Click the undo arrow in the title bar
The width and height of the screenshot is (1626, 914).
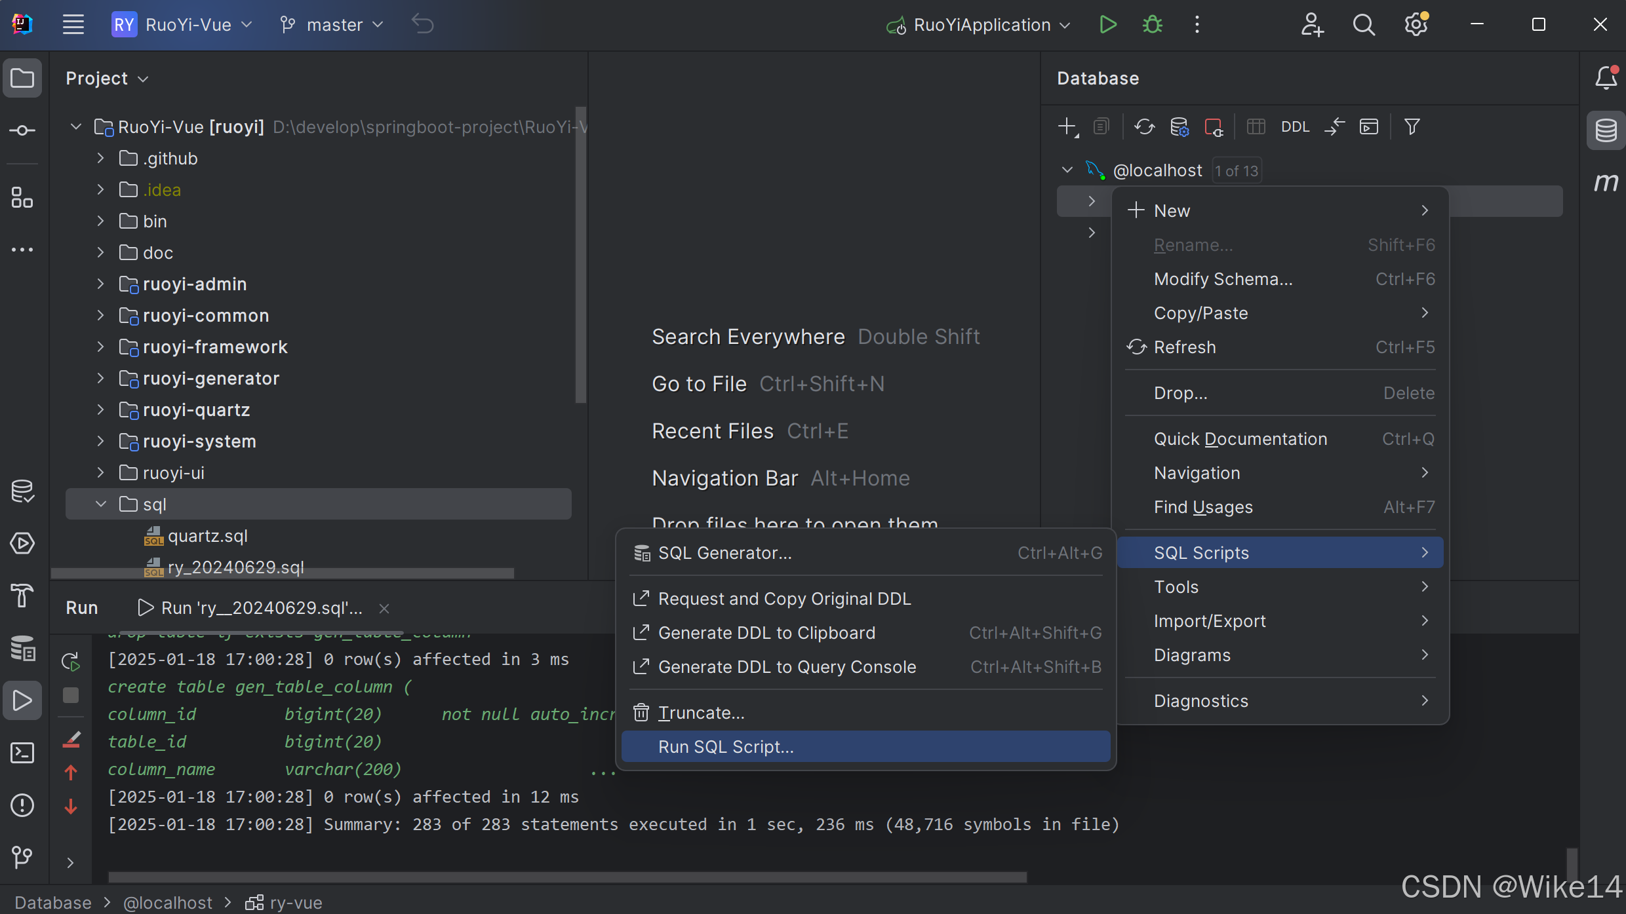423,25
